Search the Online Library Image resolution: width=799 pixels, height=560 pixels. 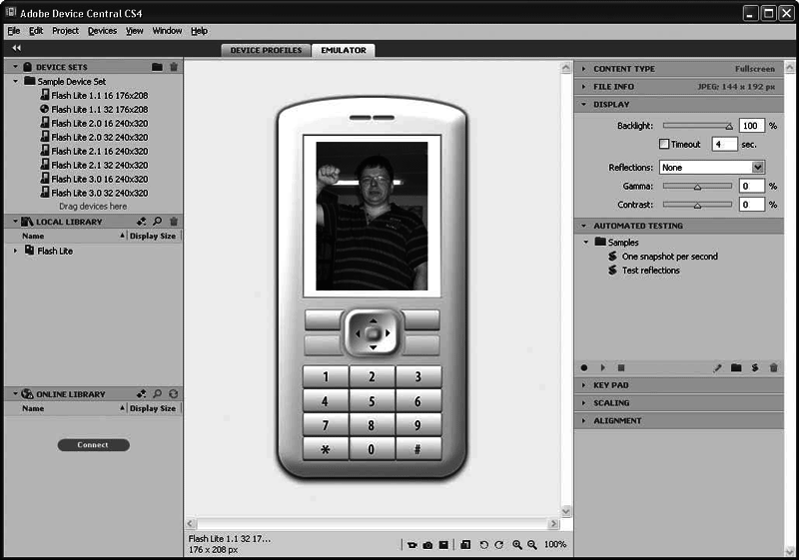(158, 393)
